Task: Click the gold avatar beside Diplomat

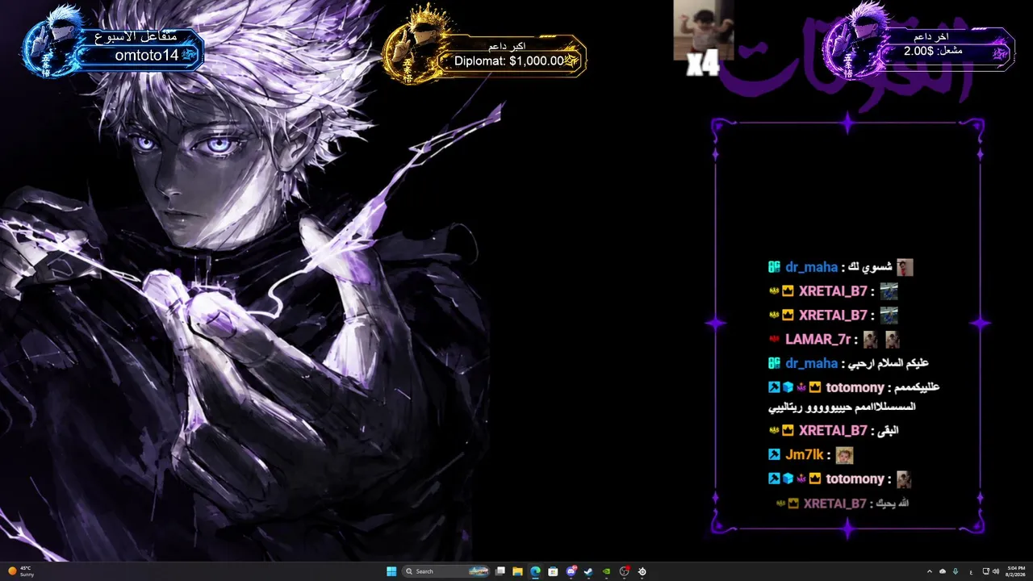Action: pyautogui.click(x=416, y=42)
